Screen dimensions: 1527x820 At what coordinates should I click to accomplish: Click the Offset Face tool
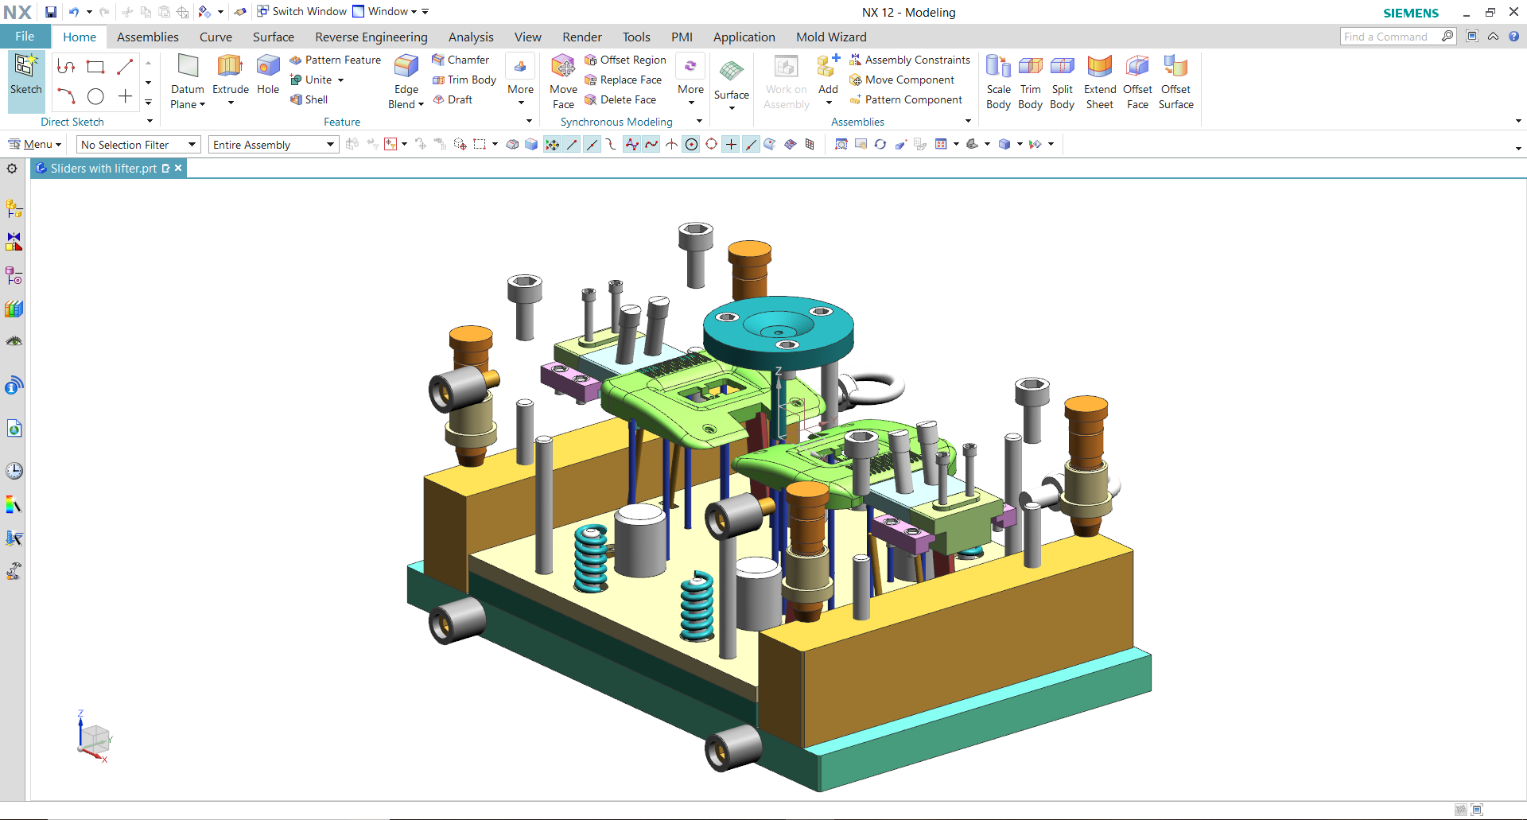tap(1137, 82)
